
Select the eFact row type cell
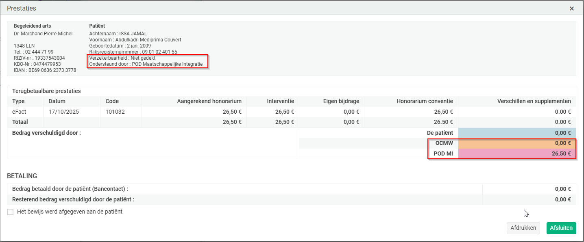tap(20, 112)
